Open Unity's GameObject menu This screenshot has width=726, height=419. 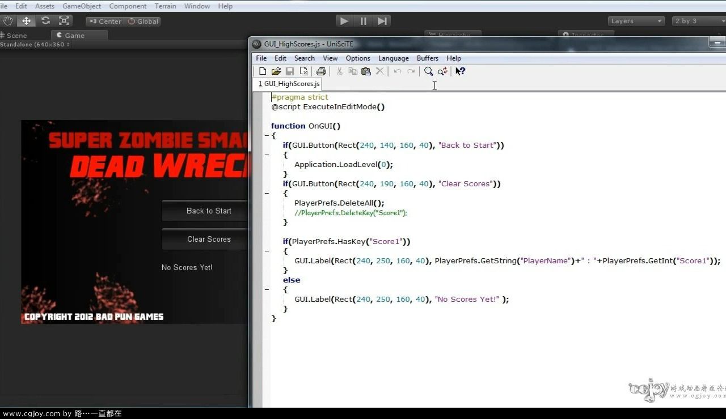pos(82,6)
